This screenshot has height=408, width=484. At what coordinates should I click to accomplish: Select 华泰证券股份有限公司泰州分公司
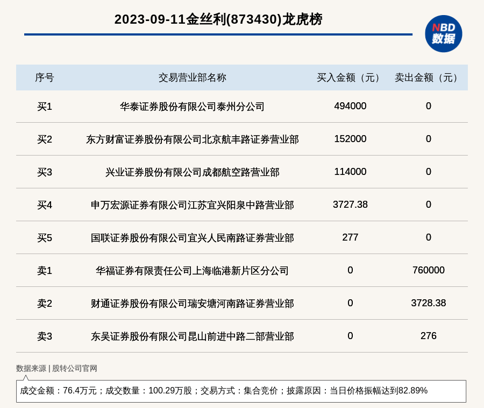192,107
